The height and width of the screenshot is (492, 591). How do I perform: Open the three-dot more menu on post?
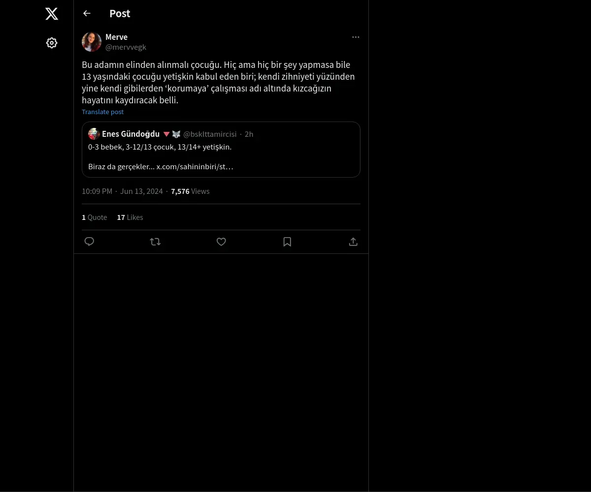point(356,37)
